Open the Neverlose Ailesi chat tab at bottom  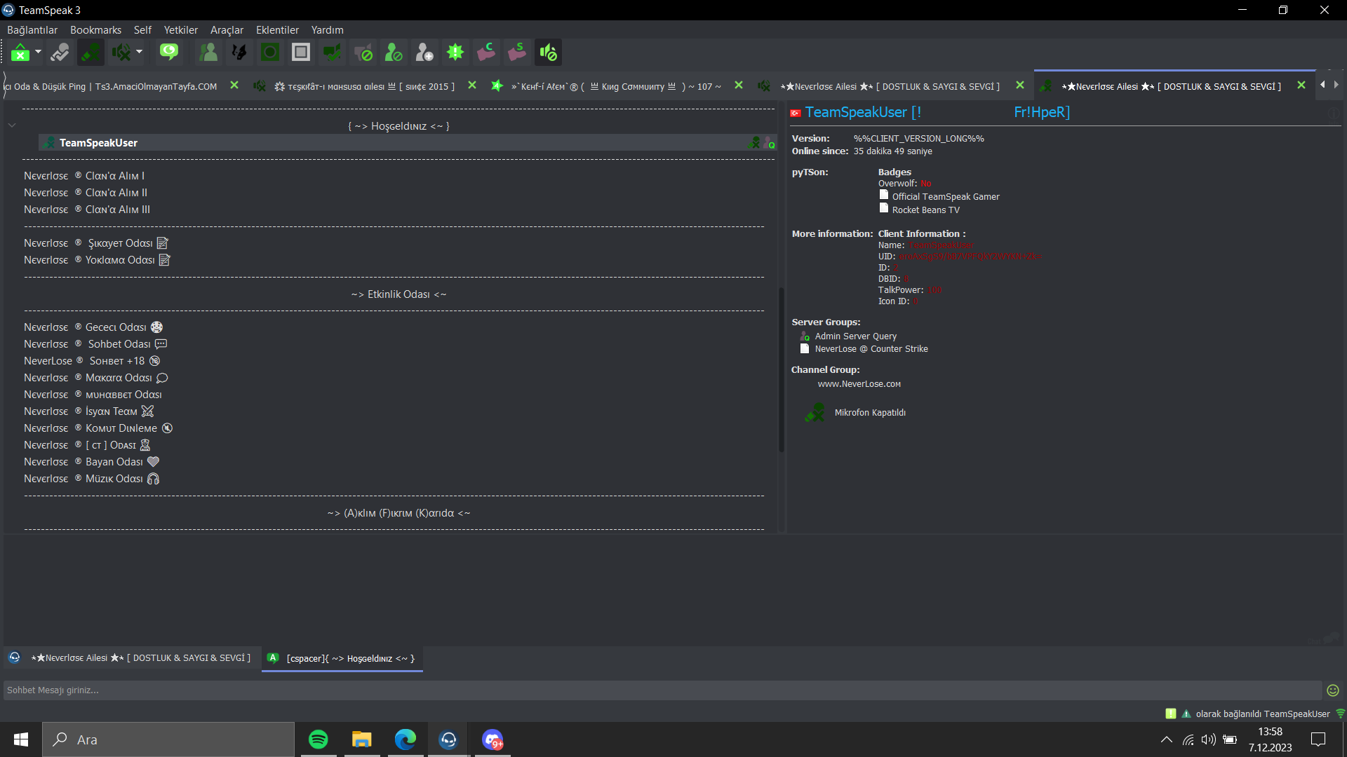pos(133,658)
